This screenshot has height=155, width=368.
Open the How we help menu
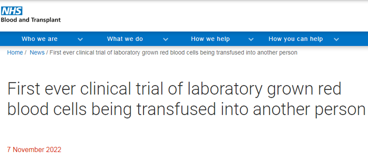[x=210, y=39]
